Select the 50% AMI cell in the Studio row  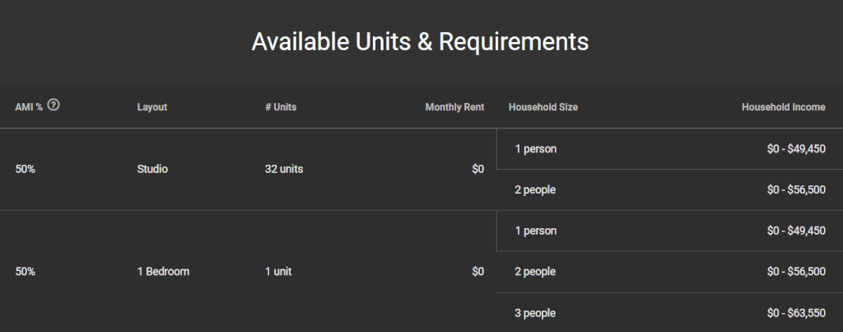click(x=25, y=169)
